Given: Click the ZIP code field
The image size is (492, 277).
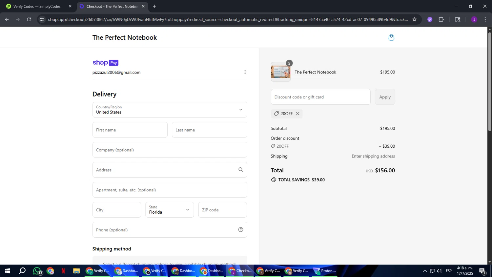Looking at the screenshot, I should point(222,210).
